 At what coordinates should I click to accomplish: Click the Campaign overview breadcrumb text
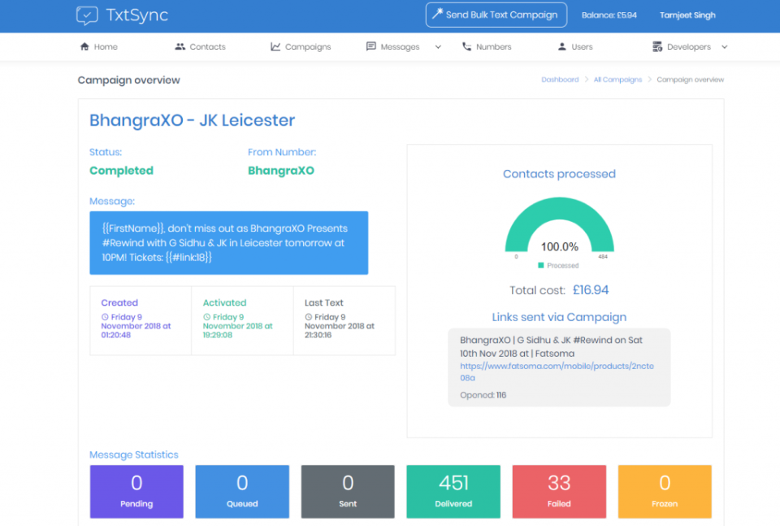click(690, 80)
